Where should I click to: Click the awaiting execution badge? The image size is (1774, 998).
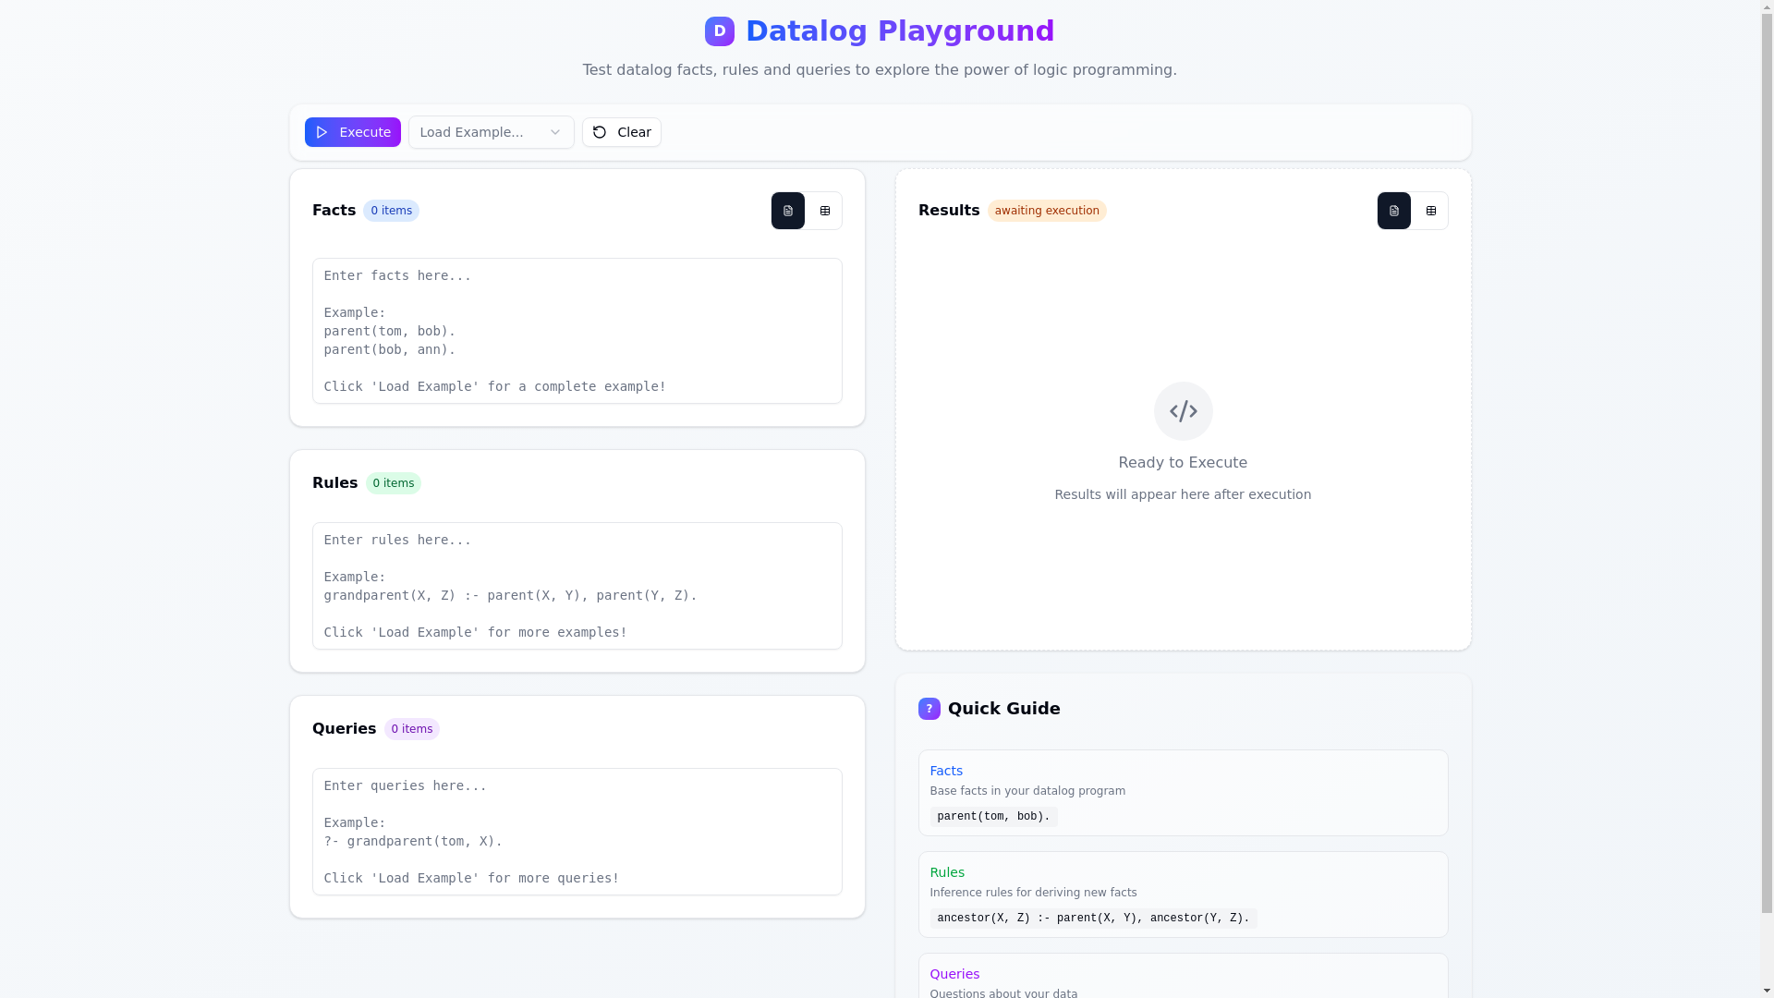tap(1047, 211)
